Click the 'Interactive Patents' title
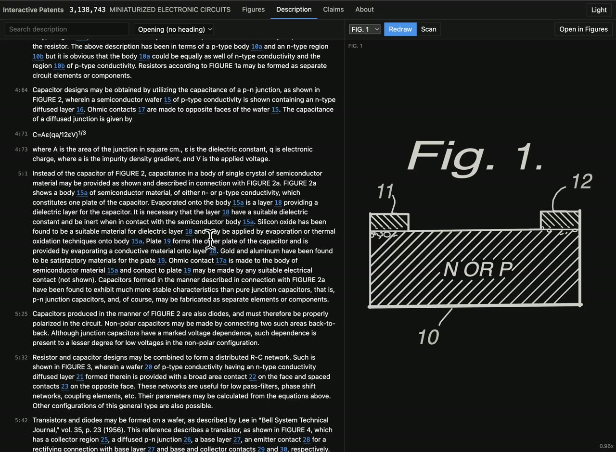 33,10
